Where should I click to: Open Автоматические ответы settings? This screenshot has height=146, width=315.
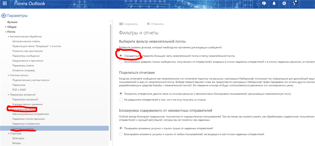(x=26, y=41)
